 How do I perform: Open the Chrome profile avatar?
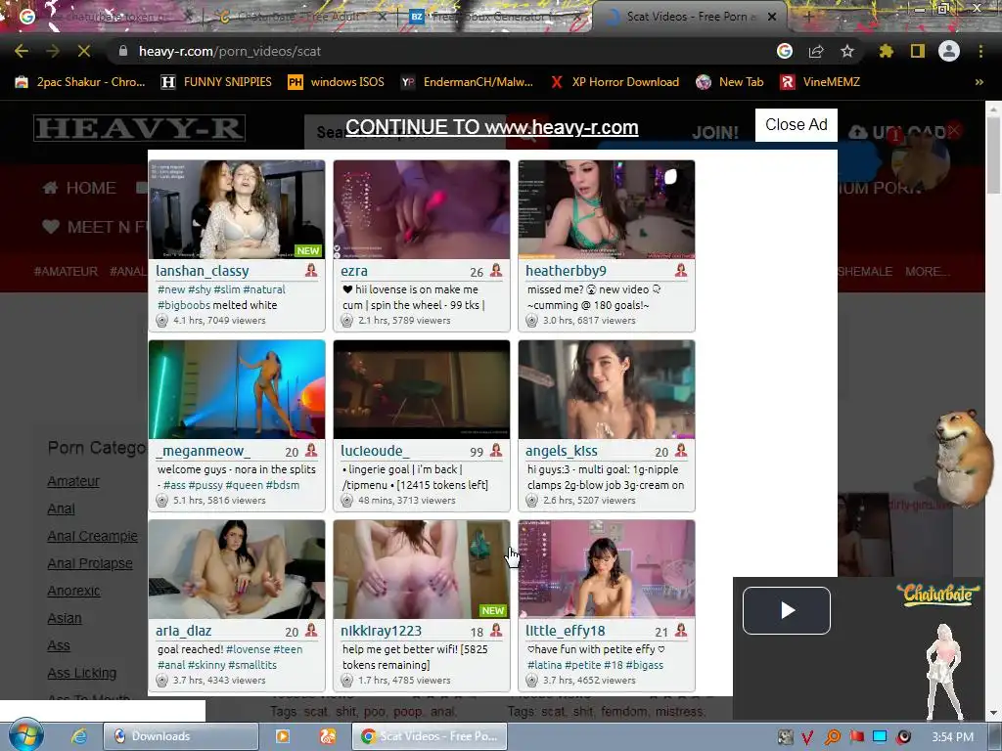(949, 51)
